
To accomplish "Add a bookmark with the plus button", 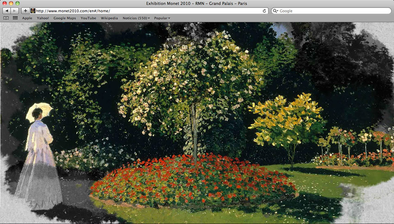I will click(25, 11).
